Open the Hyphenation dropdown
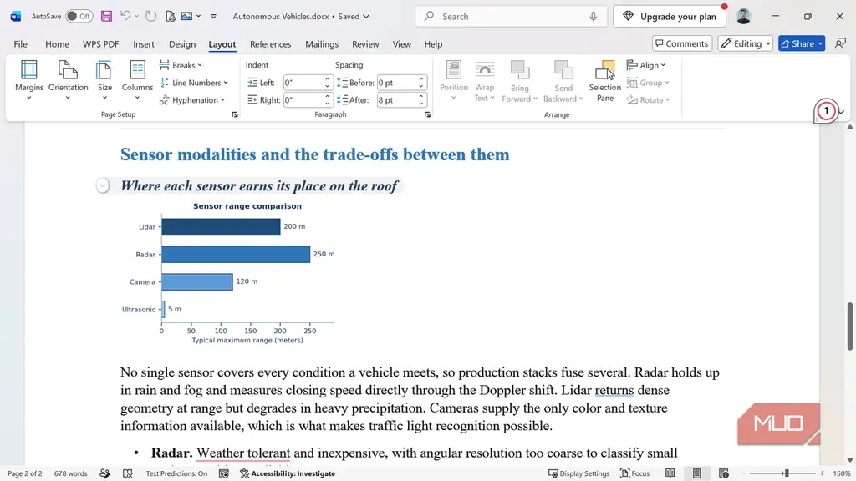The image size is (856, 481). point(192,100)
